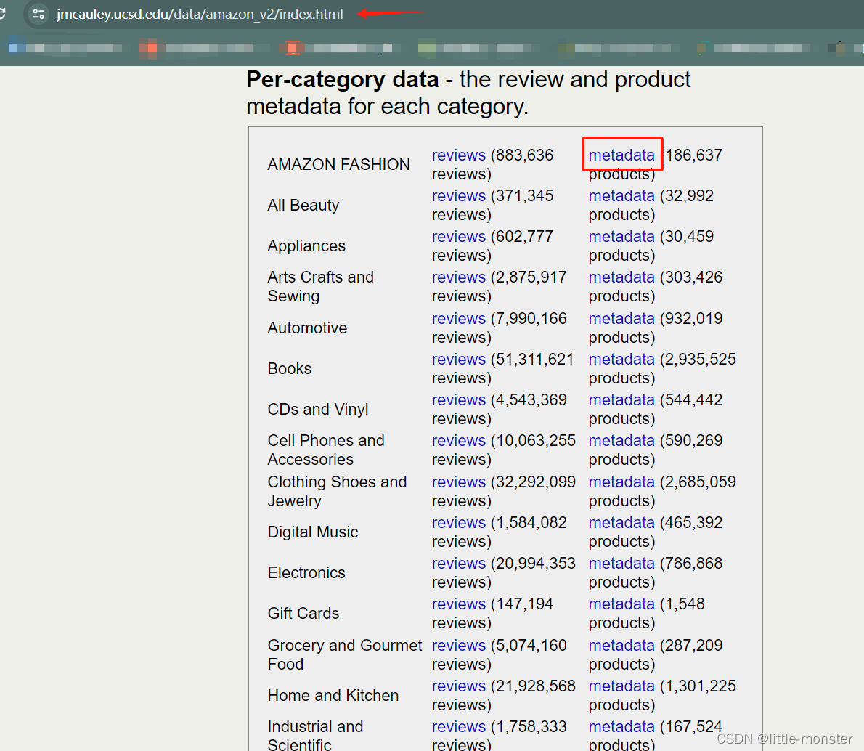Open Clothing Shoes and Jewelry reviews link

[458, 482]
